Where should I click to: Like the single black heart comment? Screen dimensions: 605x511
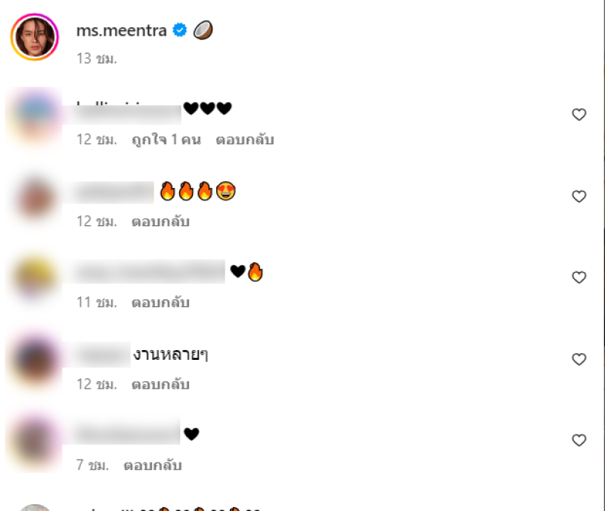579,440
